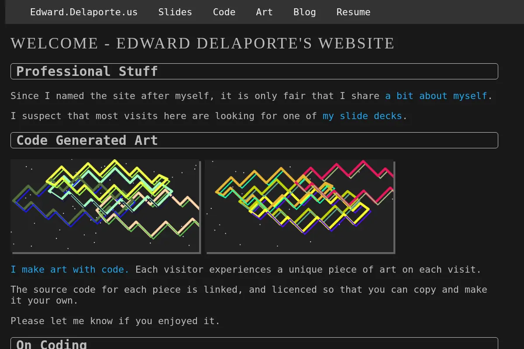
Task: Open the Code nav item
Action: pyautogui.click(x=224, y=12)
